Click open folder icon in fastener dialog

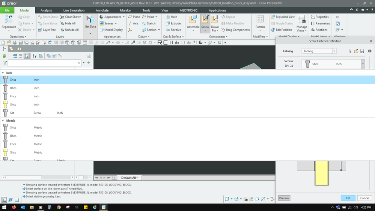pos(356,51)
